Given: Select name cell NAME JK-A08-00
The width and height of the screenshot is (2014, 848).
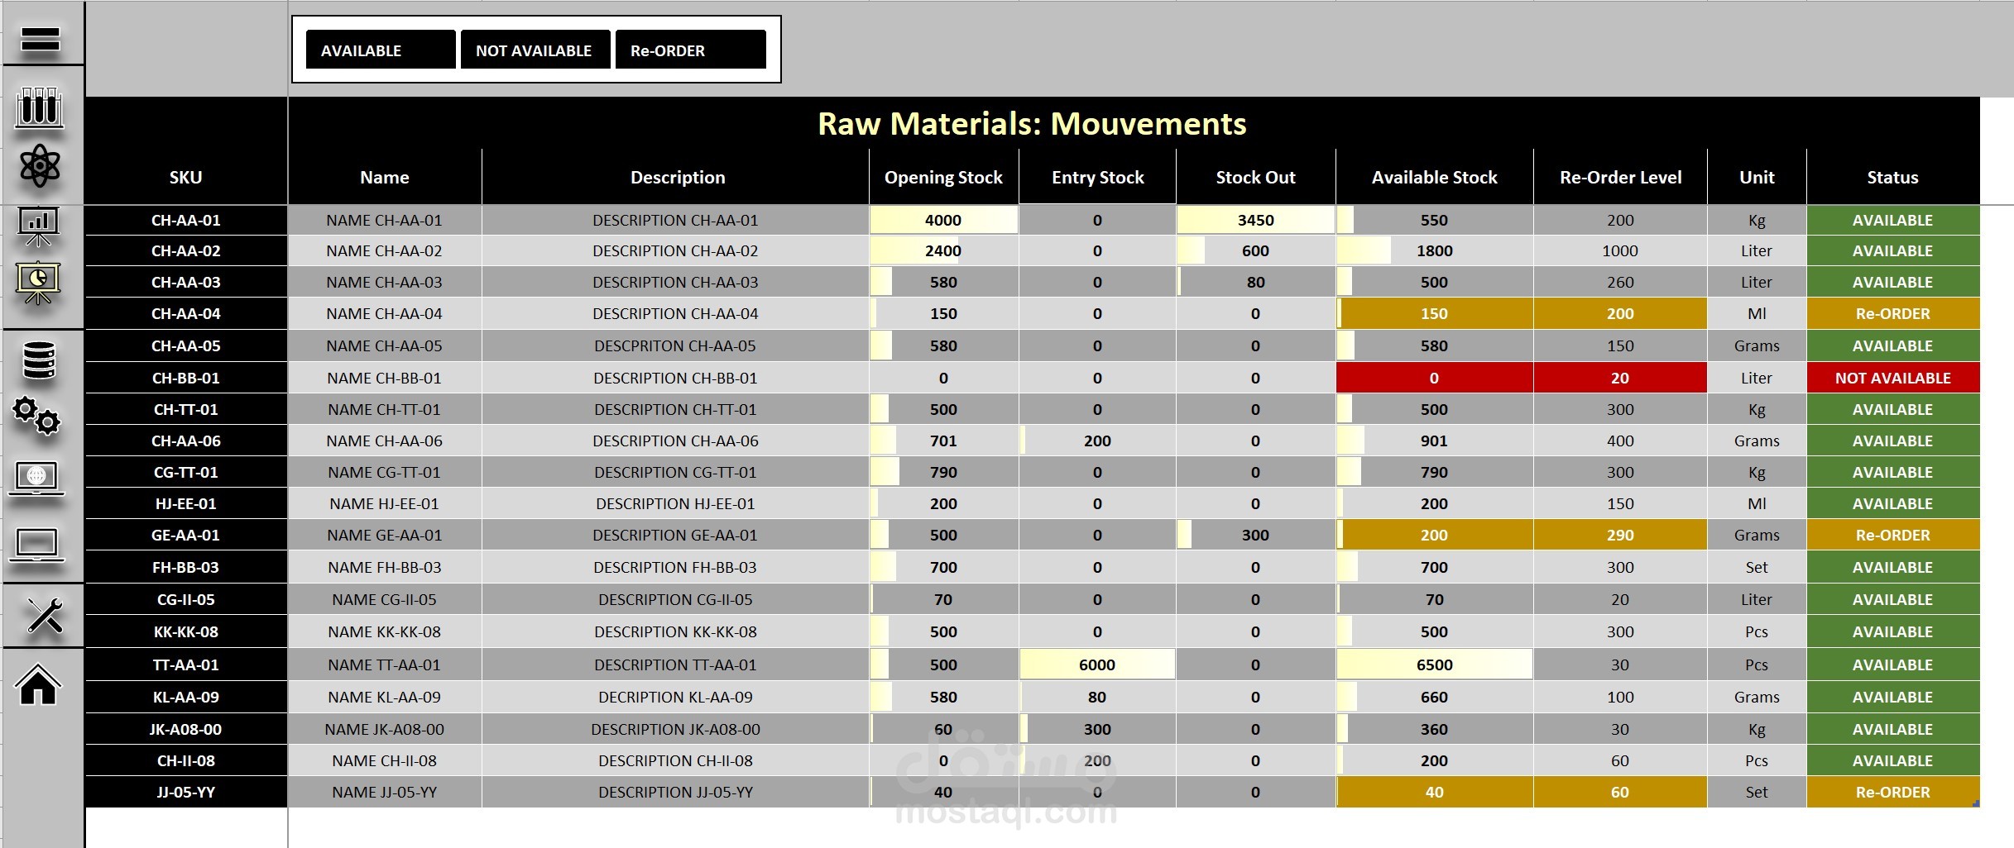Looking at the screenshot, I should (385, 729).
